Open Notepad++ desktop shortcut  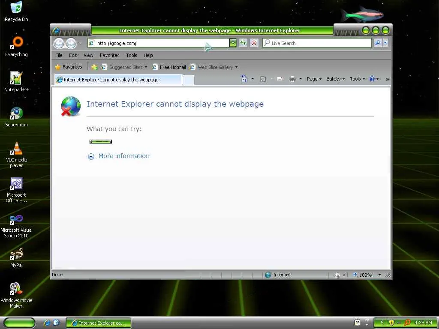point(16,82)
